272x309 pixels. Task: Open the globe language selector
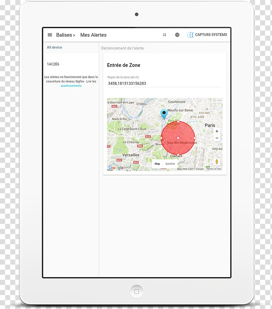click(x=177, y=35)
